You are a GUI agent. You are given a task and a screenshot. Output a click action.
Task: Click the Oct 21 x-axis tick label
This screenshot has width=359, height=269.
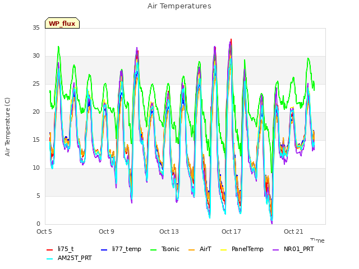tap(293, 231)
